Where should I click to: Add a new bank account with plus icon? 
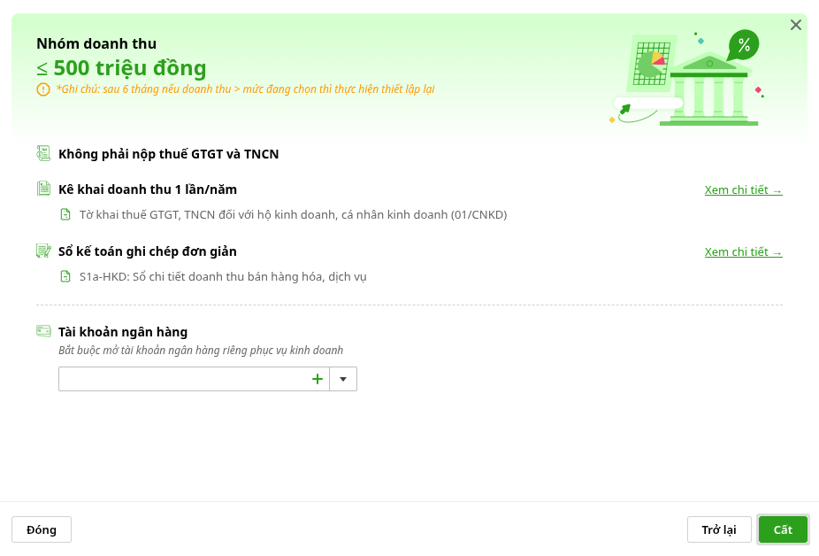[x=317, y=379]
